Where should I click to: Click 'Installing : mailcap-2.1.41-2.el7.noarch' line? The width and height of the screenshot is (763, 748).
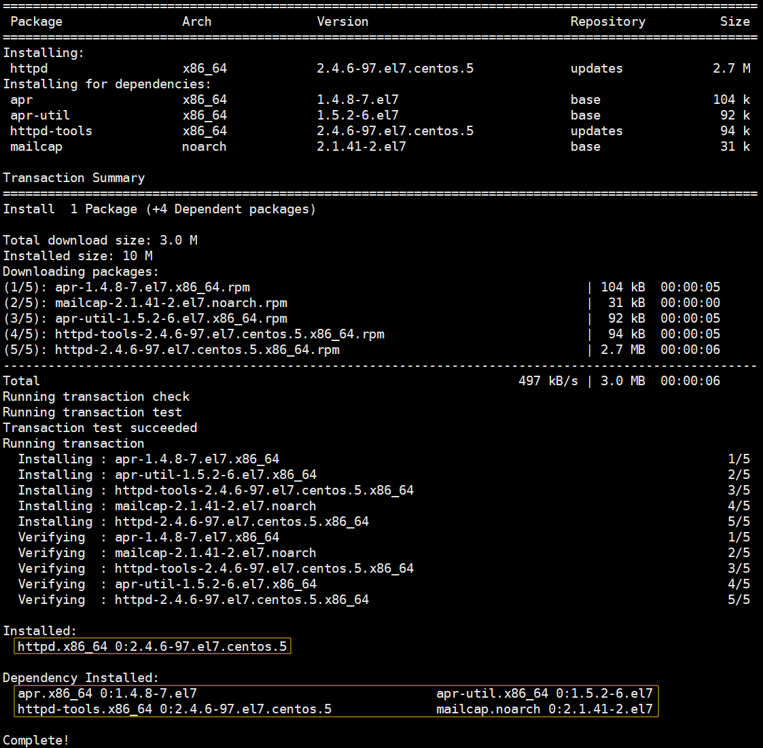(x=167, y=505)
